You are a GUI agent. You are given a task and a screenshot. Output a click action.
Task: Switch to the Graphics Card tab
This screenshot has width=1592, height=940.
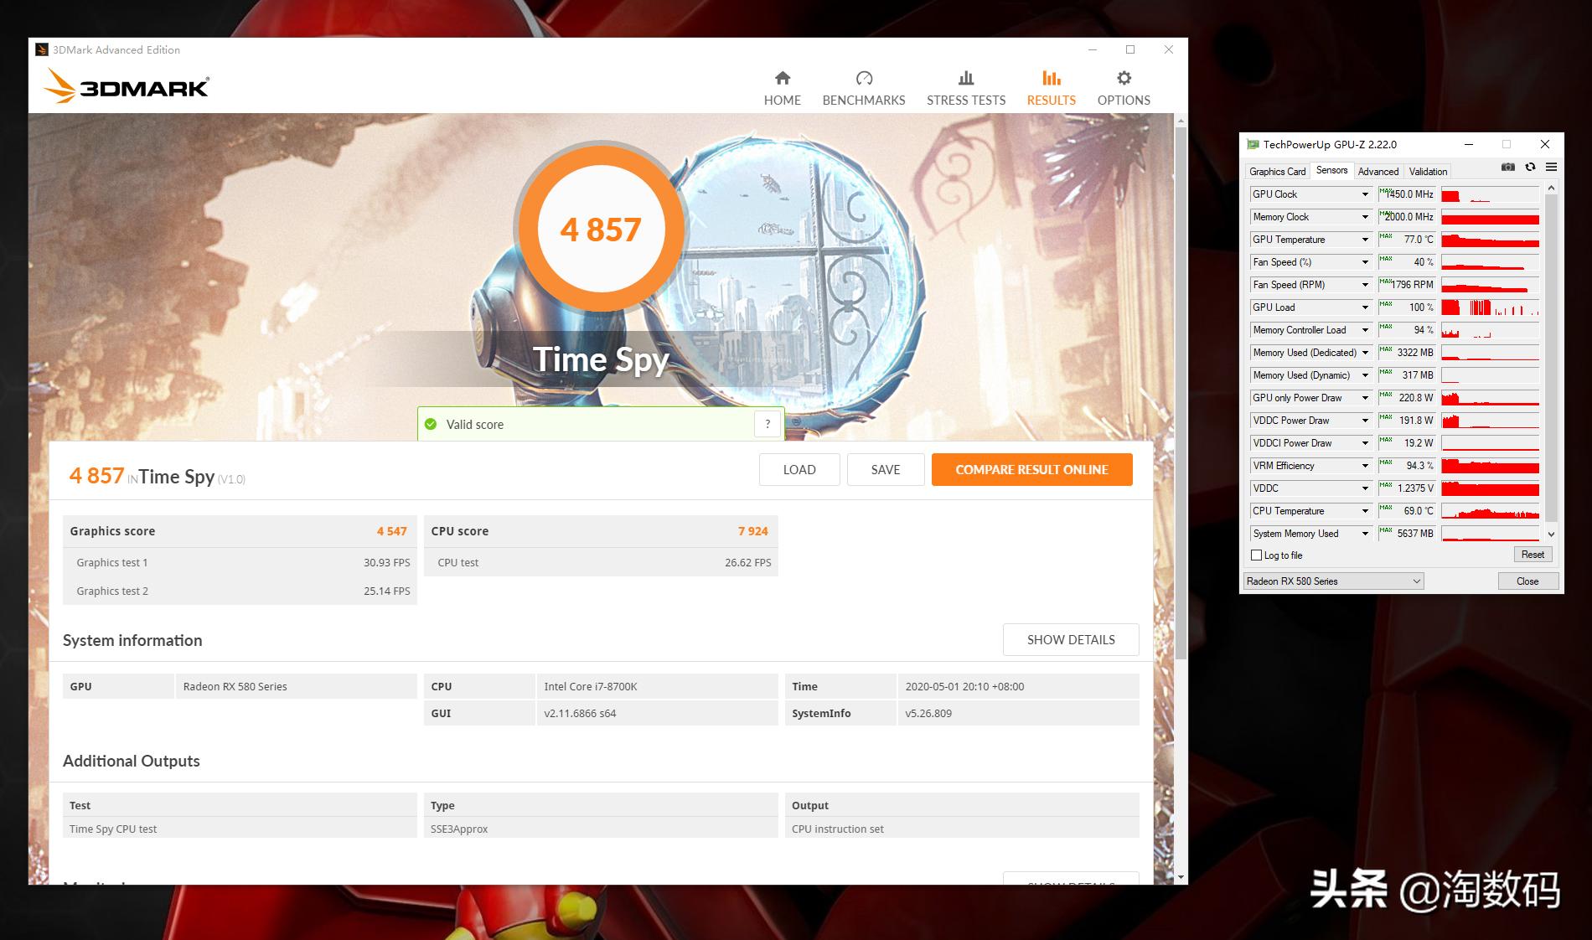click(1277, 171)
